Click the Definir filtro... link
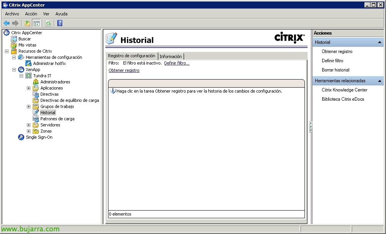Viewport: 386px width, 234px height. tap(177, 63)
